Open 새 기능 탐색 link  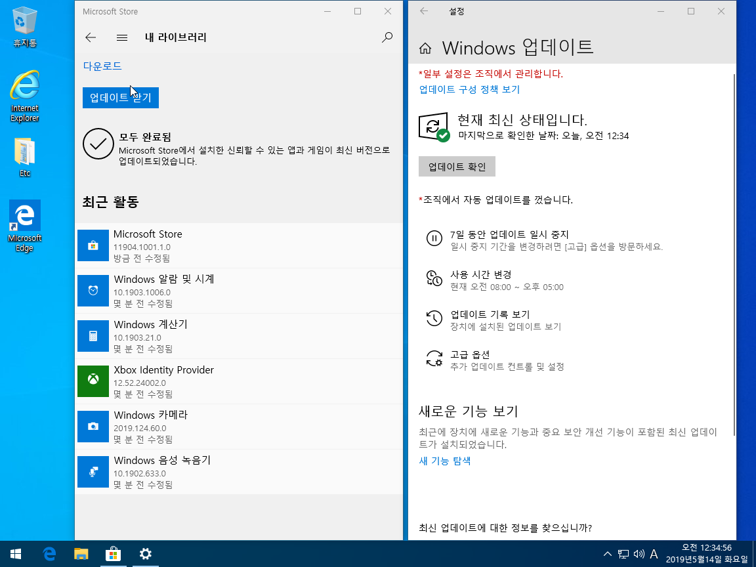tap(444, 461)
